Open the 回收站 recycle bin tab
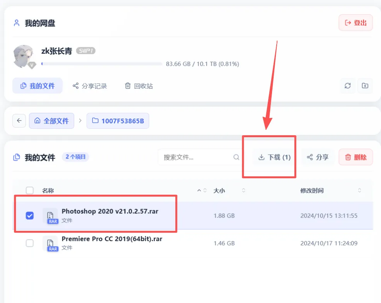 point(139,86)
